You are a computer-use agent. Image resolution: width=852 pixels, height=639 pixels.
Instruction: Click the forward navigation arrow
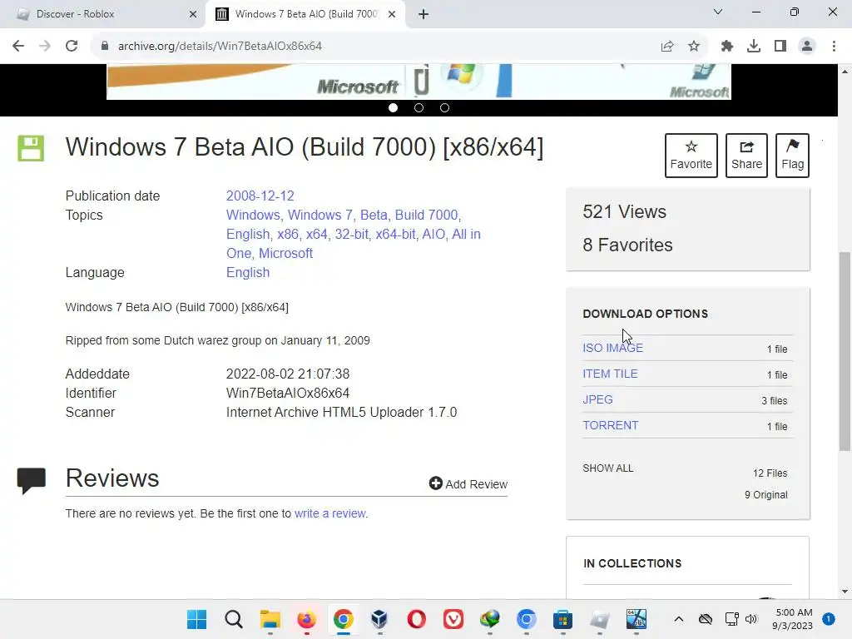click(x=45, y=47)
